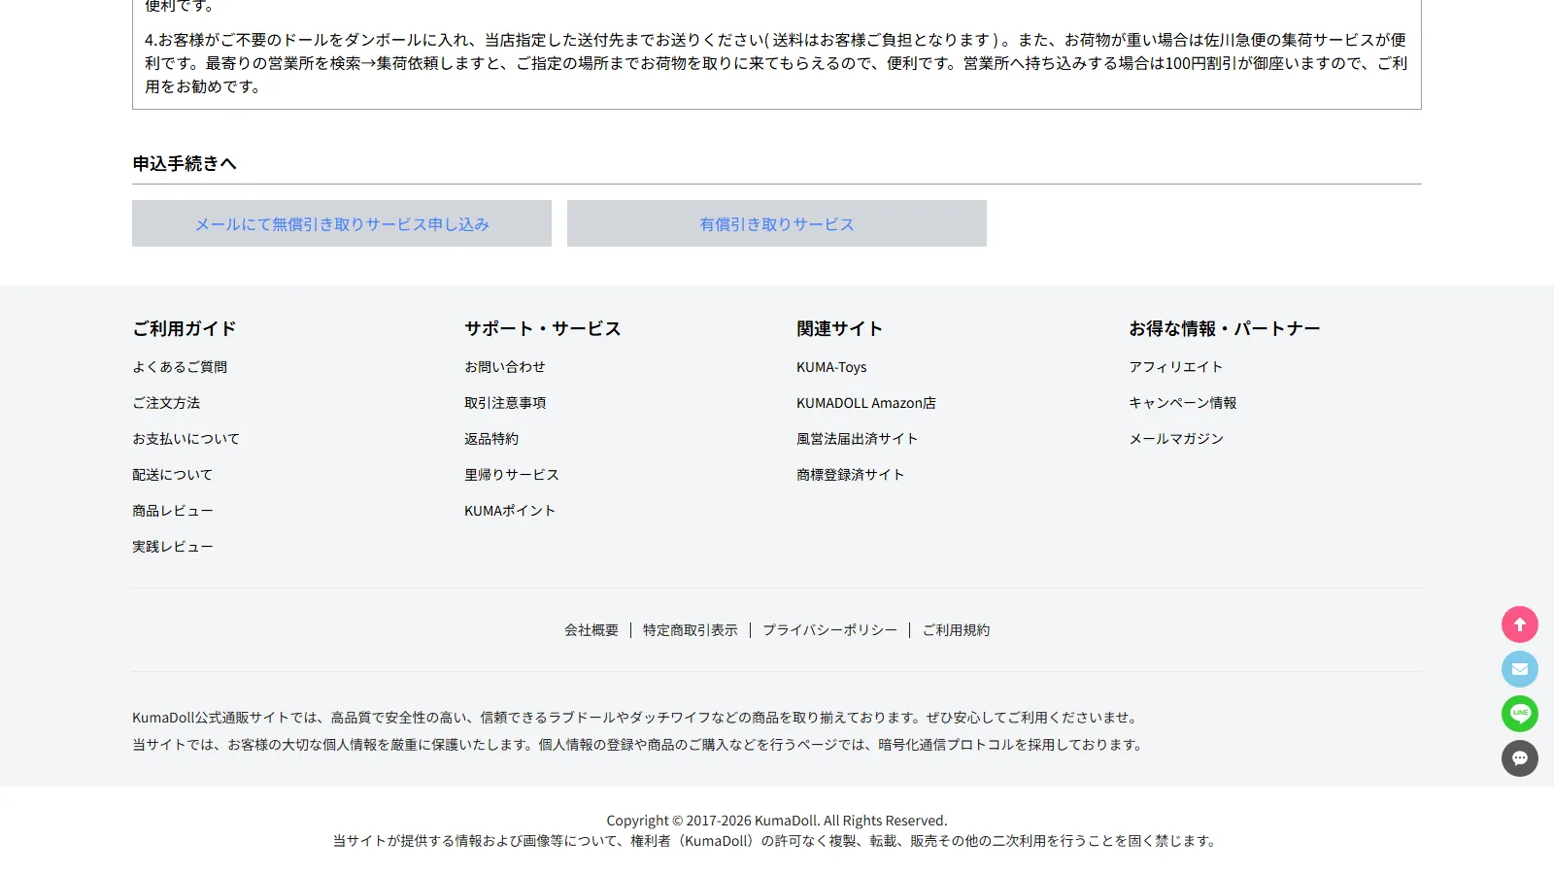Viewport: 1554px width, 874px height.
Task: Click the Copyright 2017-2026 KumaDoll text
Action: click(x=777, y=821)
